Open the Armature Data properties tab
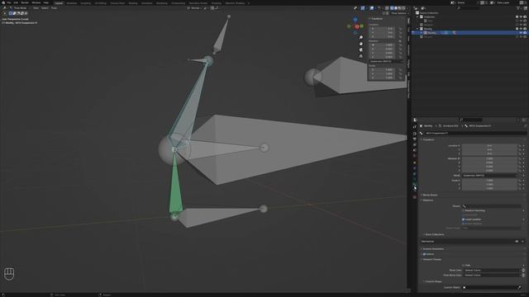 pos(415,180)
